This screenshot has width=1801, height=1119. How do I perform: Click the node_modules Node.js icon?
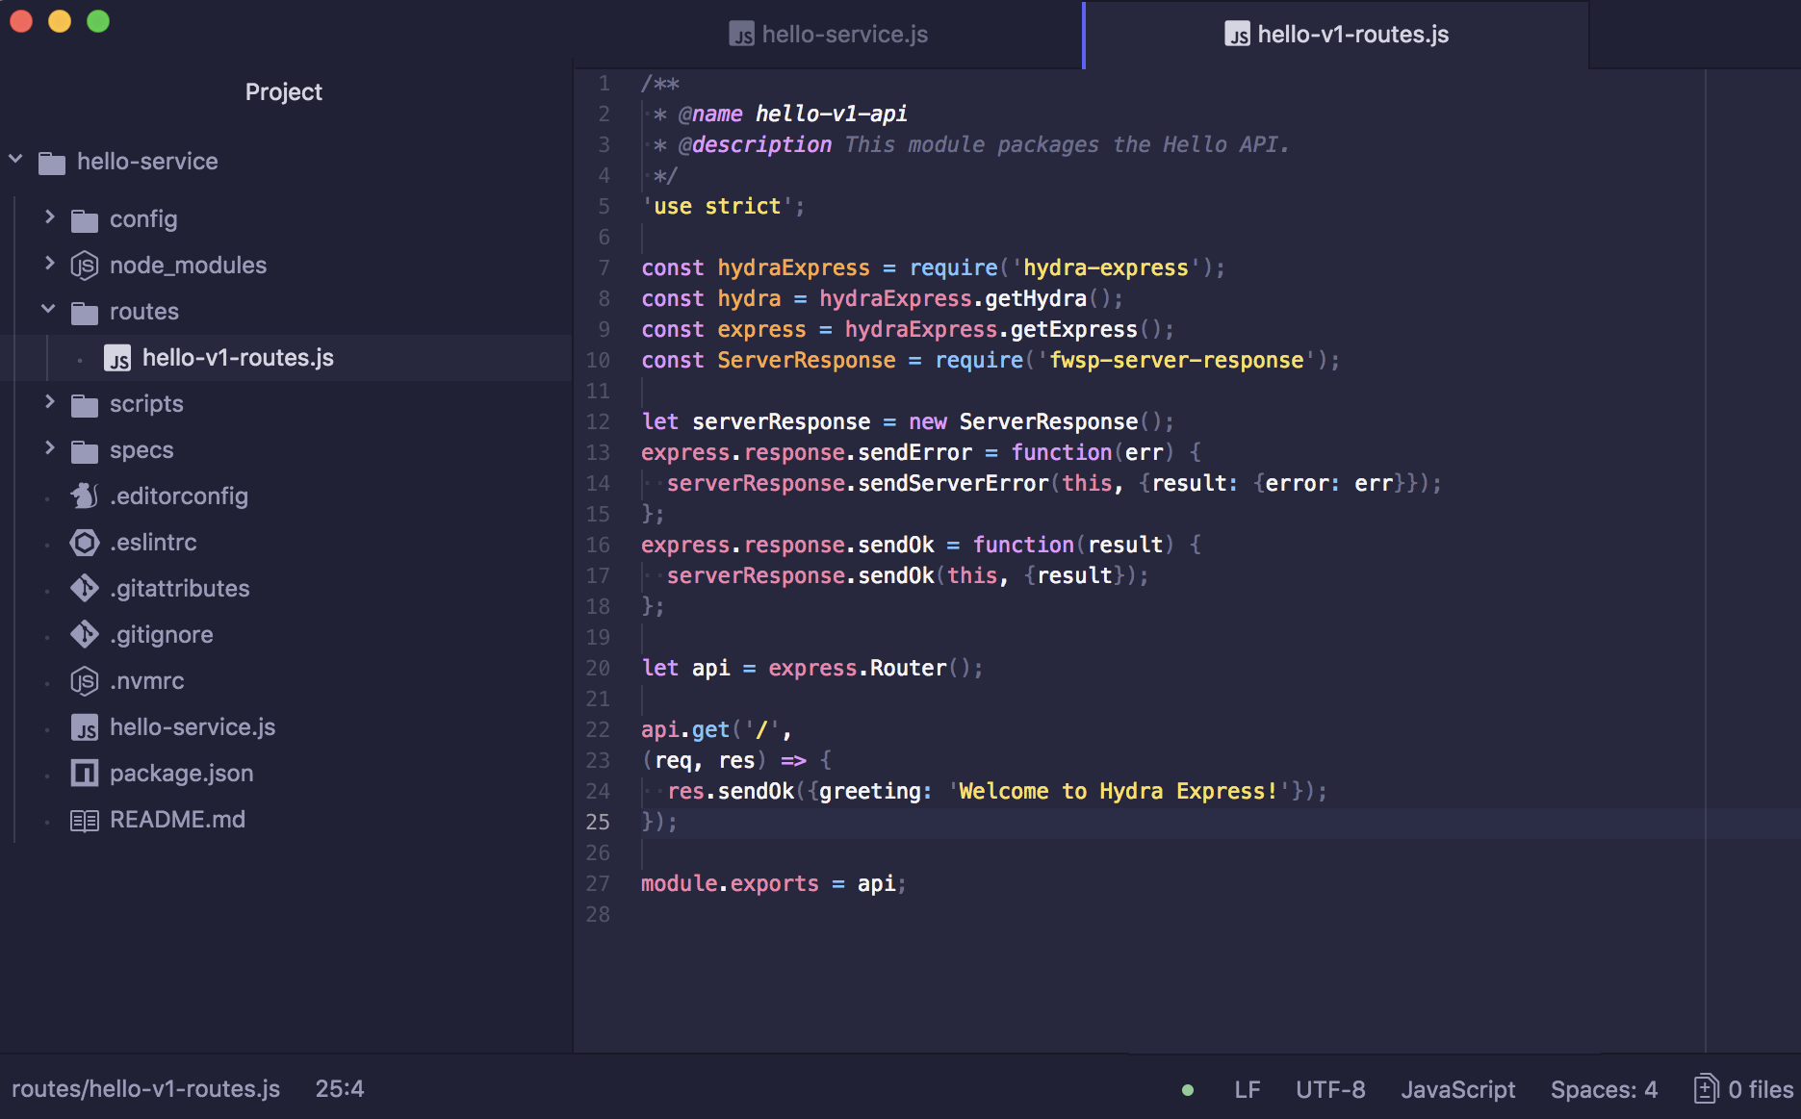[x=85, y=266]
